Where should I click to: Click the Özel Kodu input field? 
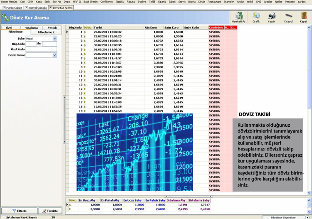[x=41, y=49]
